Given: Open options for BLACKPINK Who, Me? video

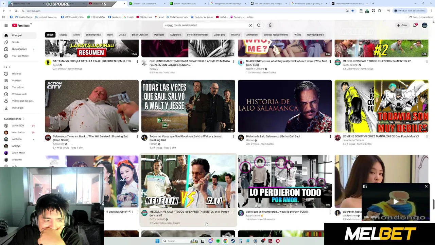Looking at the screenshot, I should (330, 62).
